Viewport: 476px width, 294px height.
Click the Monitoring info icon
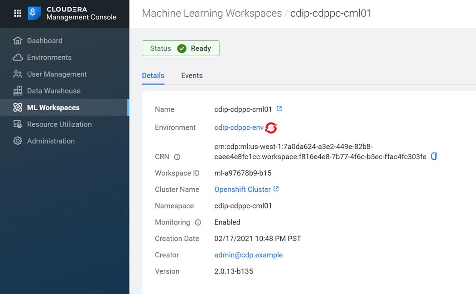click(198, 223)
